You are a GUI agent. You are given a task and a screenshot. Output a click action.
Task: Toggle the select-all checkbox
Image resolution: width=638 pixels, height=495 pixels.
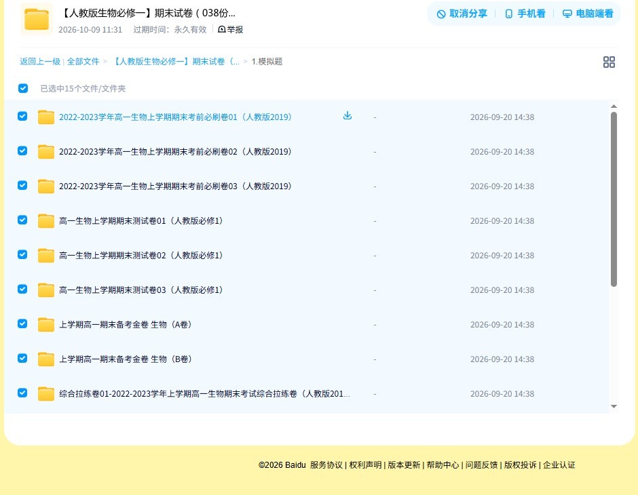[23, 88]
